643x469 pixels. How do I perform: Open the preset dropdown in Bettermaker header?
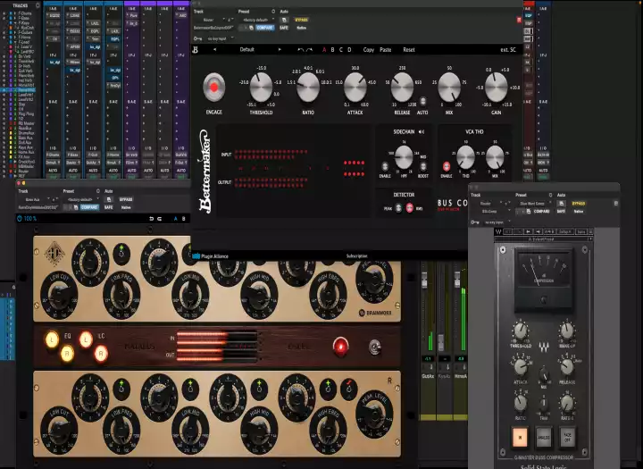[258, 20]
